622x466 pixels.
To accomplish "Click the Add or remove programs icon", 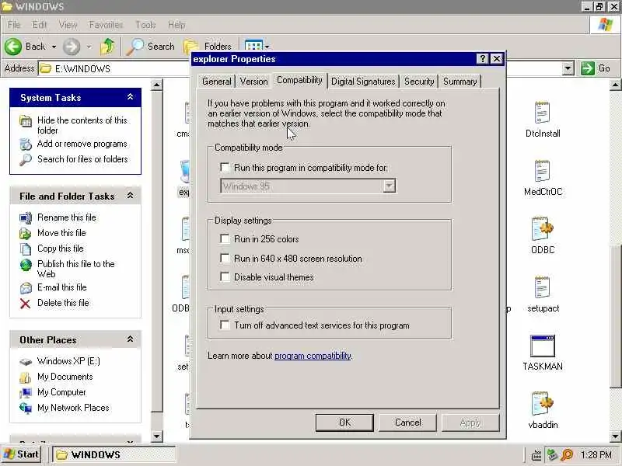I will [26, 144].
